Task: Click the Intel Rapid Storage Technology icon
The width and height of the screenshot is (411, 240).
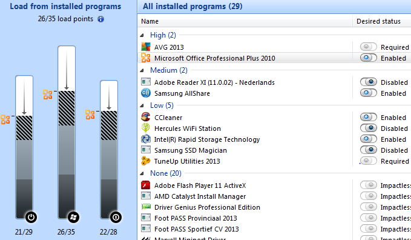Action: tap(146, 139)
